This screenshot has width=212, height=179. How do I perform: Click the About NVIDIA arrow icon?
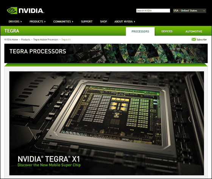tap(134, 22)
